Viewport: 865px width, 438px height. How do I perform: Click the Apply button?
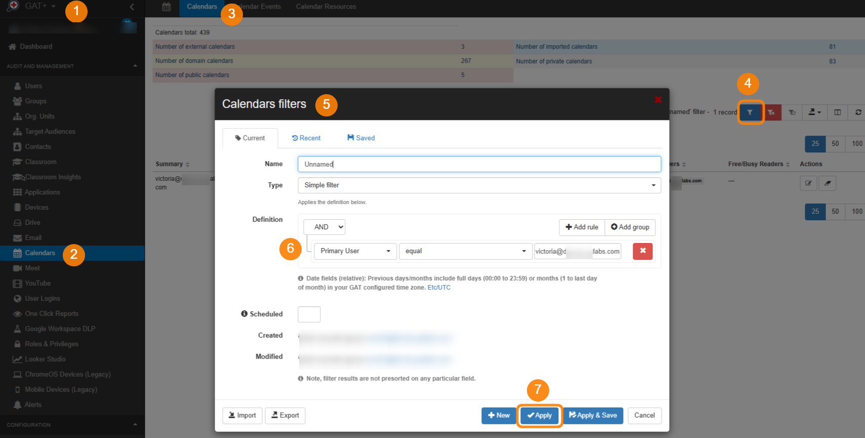[540, 416]
